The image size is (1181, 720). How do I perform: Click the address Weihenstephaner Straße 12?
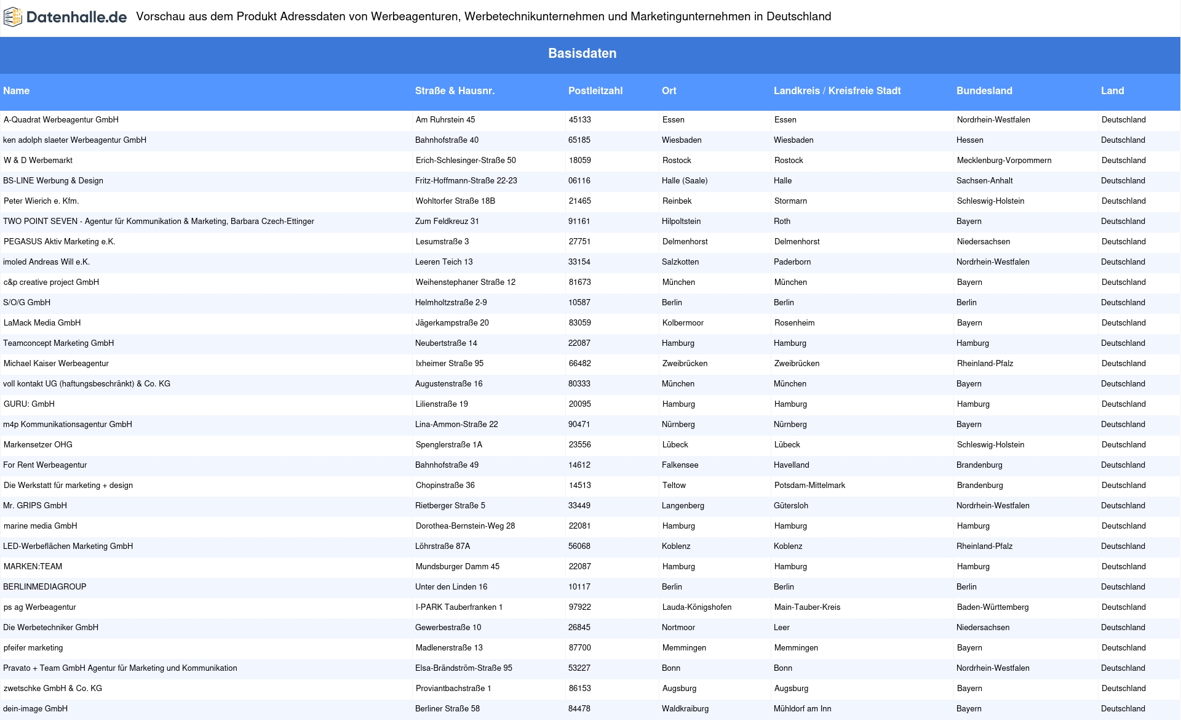[x=466, y=282]
